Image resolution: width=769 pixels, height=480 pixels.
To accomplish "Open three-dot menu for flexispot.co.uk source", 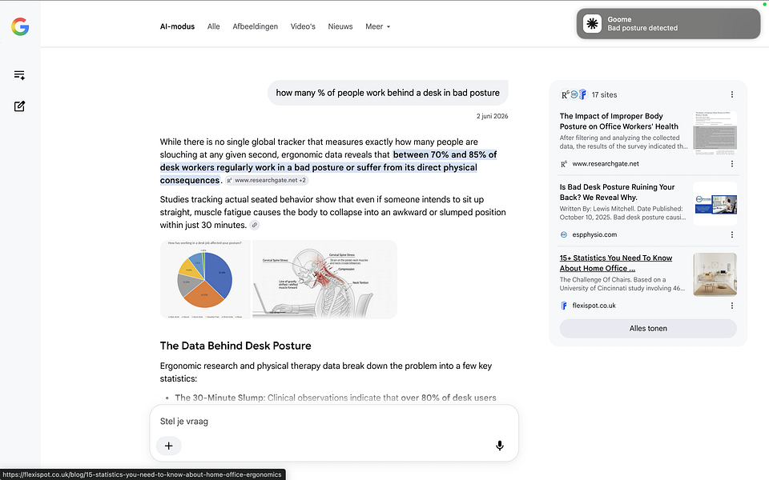I will 731,306.
